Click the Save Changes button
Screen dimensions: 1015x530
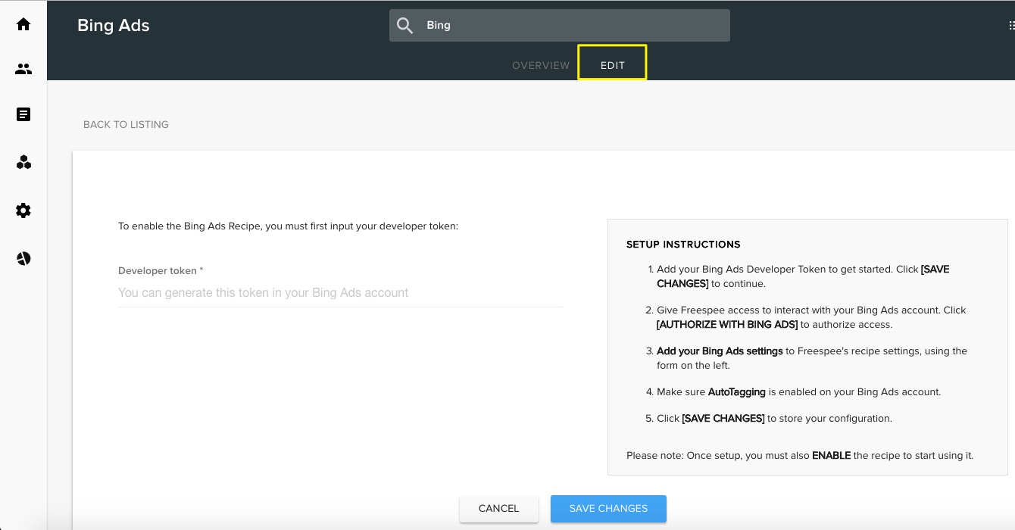pos(608,508)
